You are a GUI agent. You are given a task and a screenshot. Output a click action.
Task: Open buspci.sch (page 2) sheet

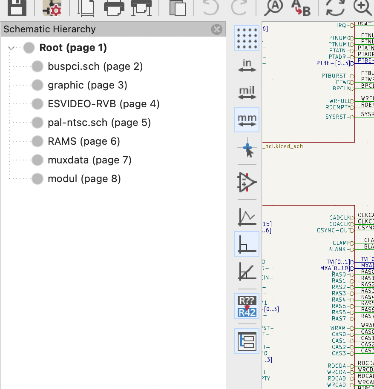(95, 66)
